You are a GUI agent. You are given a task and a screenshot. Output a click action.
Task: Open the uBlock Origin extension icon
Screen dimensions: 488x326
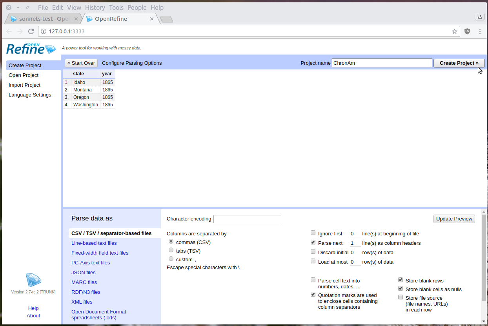(467, 31)
